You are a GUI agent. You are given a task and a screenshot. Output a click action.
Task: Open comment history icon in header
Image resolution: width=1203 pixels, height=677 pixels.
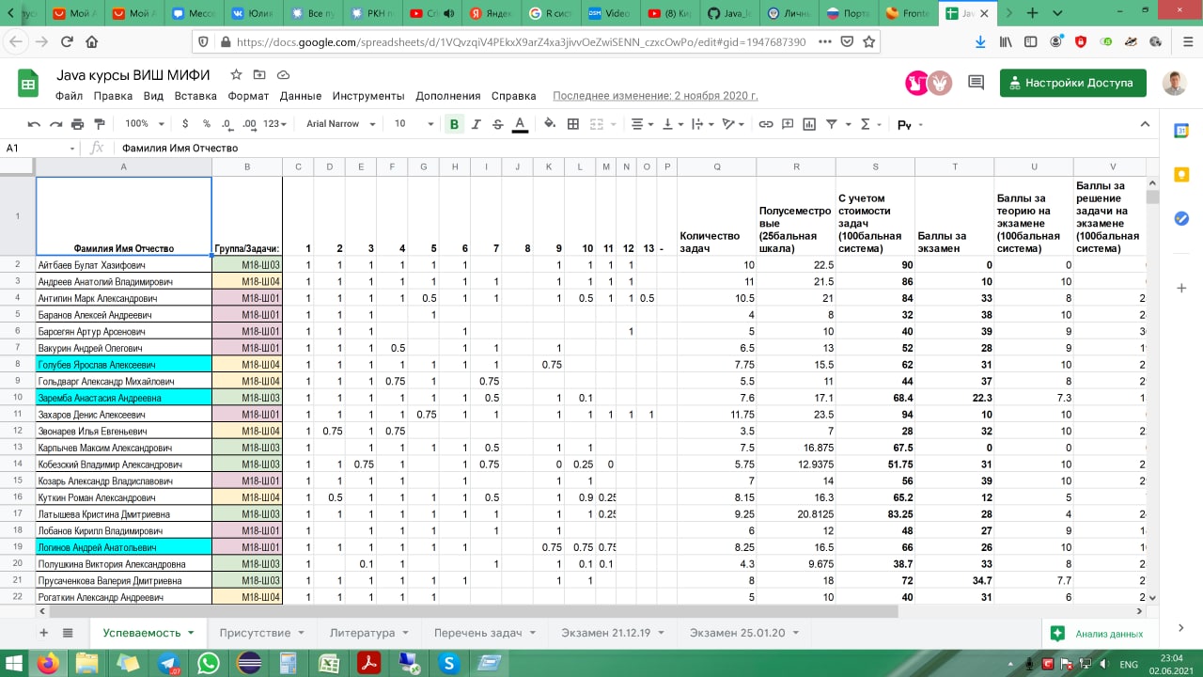coord(976,83)
